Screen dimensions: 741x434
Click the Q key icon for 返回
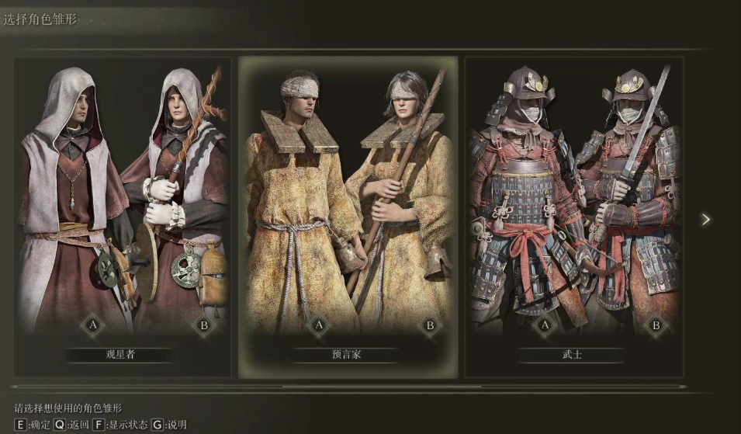point(60,425)
